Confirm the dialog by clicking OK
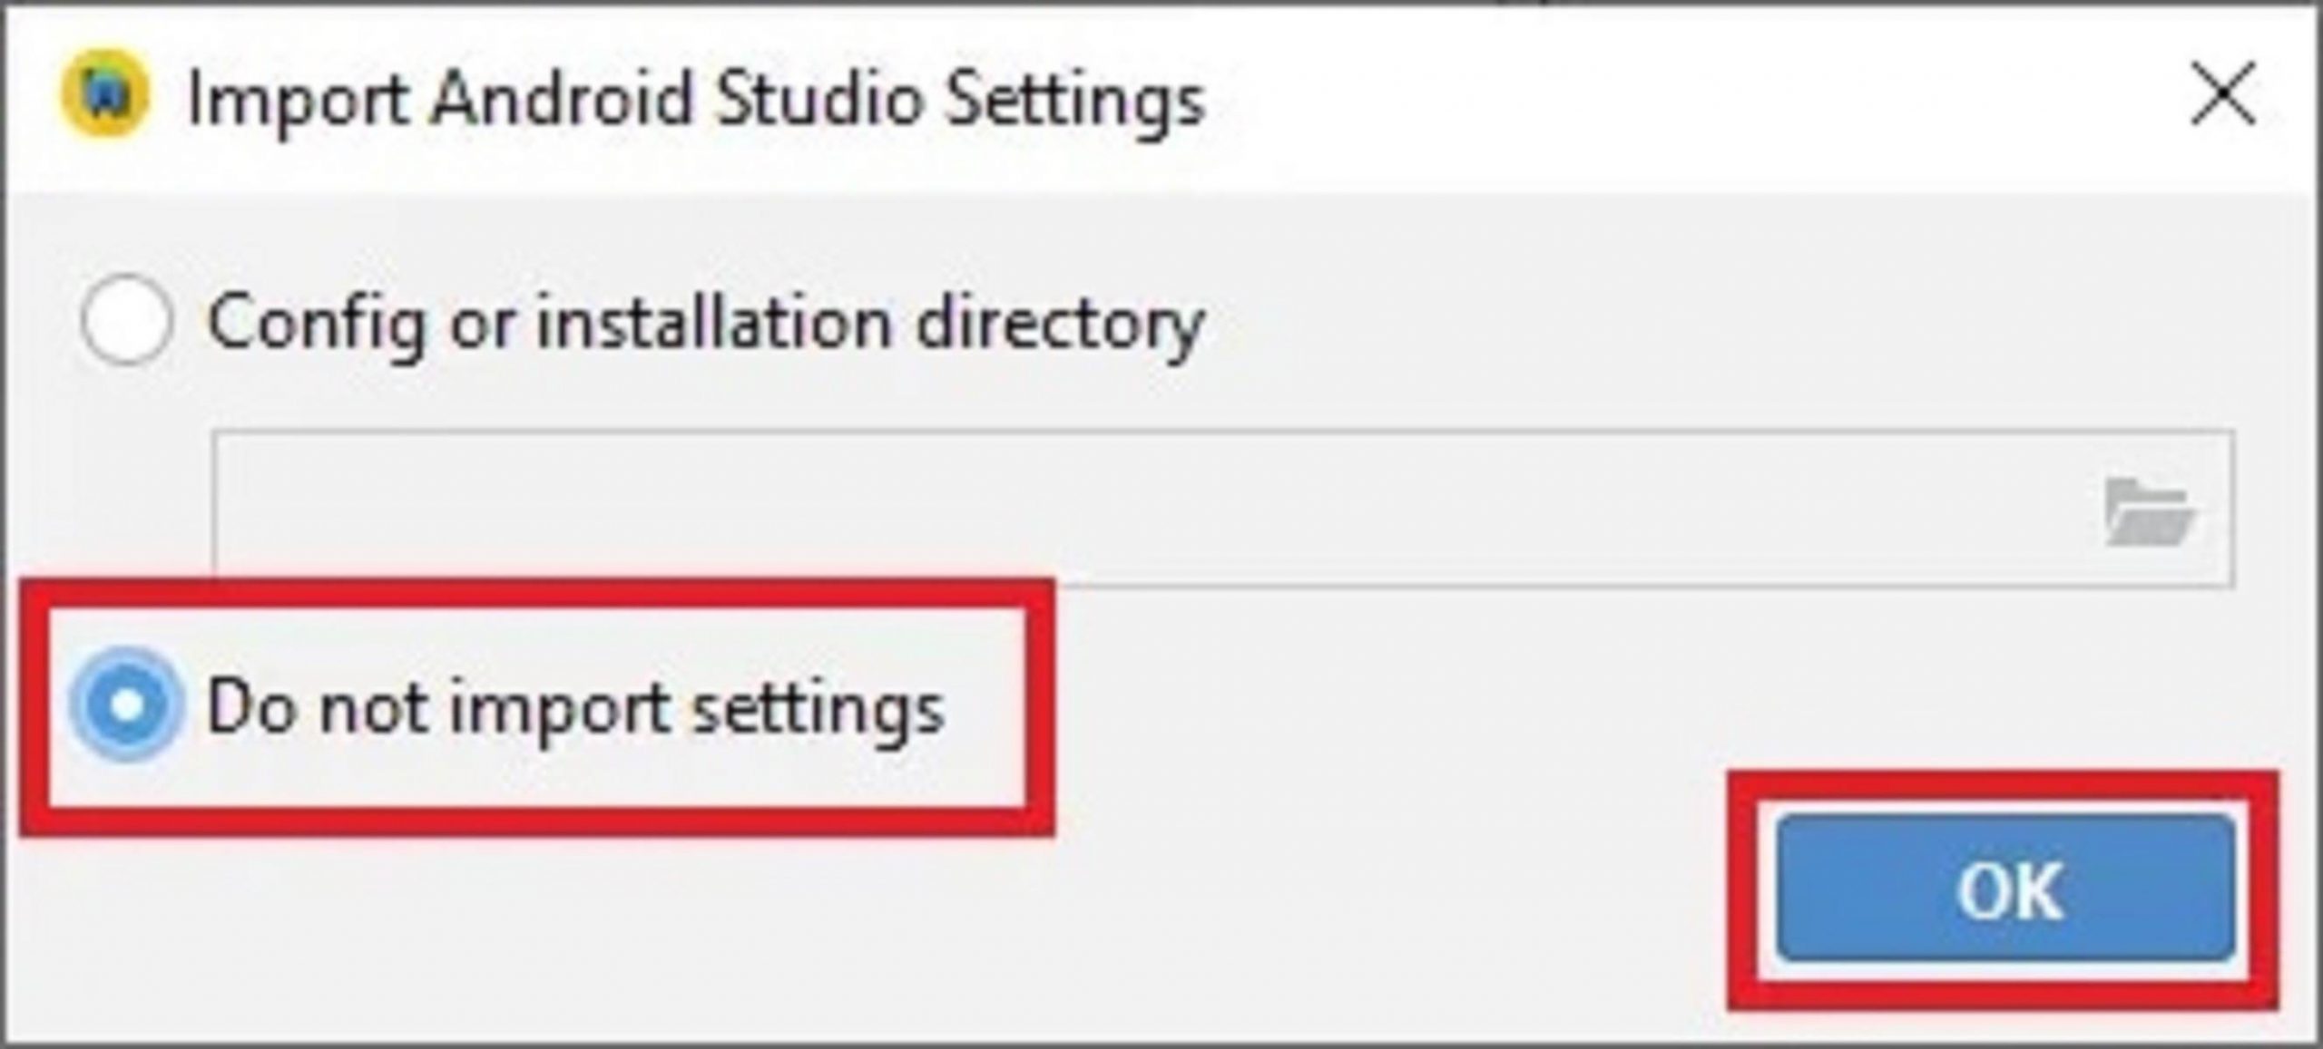Image resolution: width=2323 pixels, height=1049 pixels. point(2005,889)
